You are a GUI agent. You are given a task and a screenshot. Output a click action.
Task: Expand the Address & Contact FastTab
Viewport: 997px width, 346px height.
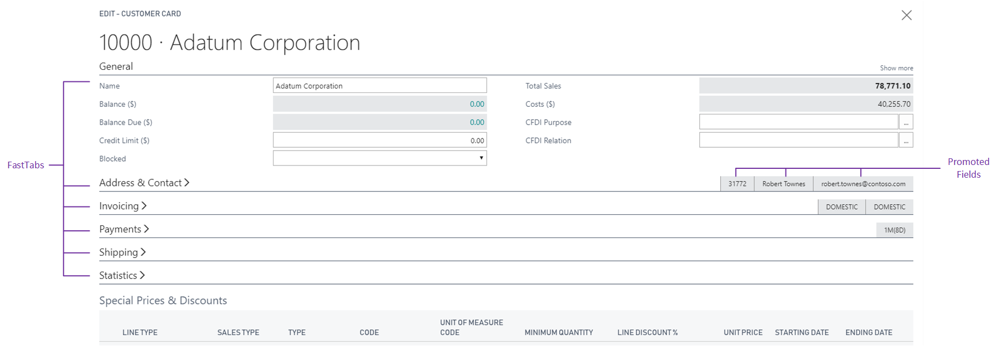click(x=144, y=183)
